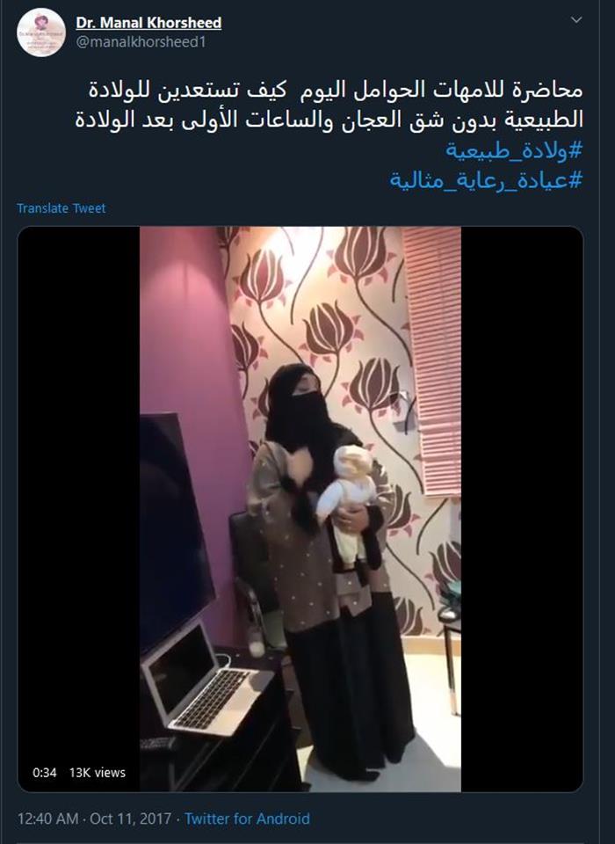Click the black right letterbox of the video
The height and width of the screenshot is (844, 615).
[x=522, y=509]
